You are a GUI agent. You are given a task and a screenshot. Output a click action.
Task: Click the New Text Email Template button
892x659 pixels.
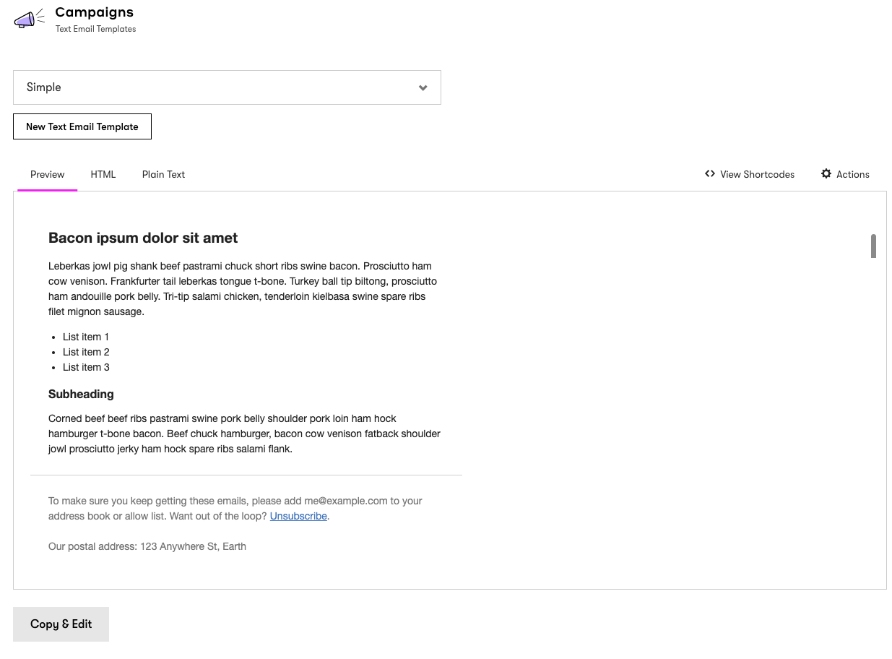pyautogui.click(x=82, y=126)
